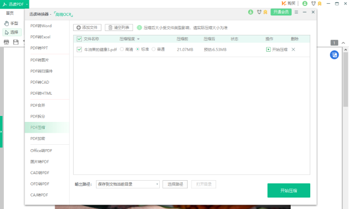Expand the green left-edge side panel handle
The width and height of the screenshot is (349, 209).
click(x=1, y=132)
